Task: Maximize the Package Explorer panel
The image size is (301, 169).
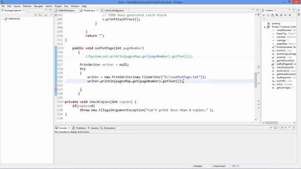Action: coord(50,10)
